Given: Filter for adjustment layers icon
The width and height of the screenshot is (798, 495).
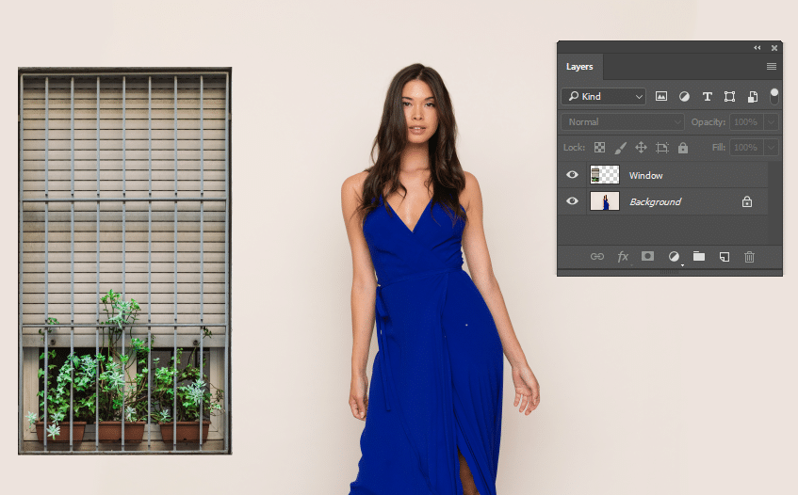Looking at the screenshot, I should click(x=684, y=96).
